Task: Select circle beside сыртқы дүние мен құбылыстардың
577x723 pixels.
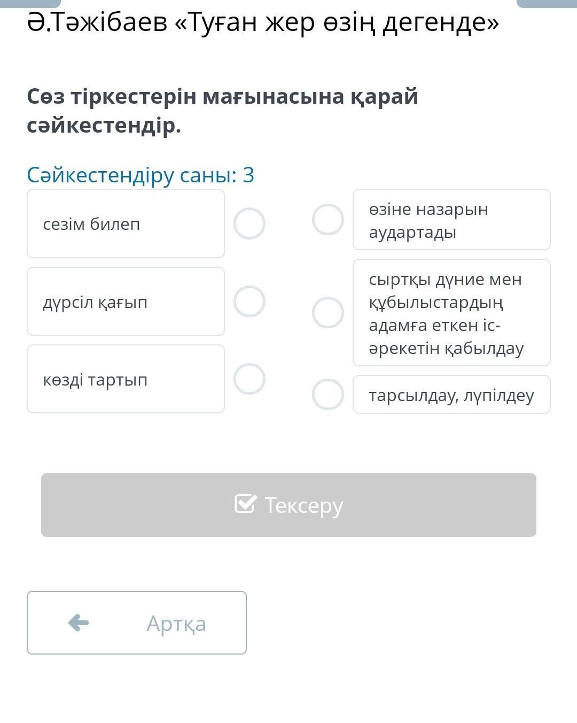Action: (x=328, y=312)
